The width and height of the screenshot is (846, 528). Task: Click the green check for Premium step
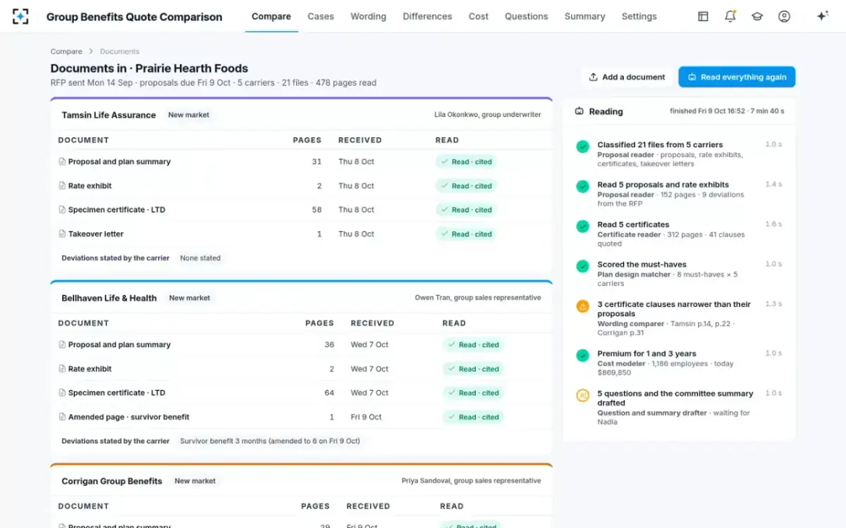(x=582, y=356)
